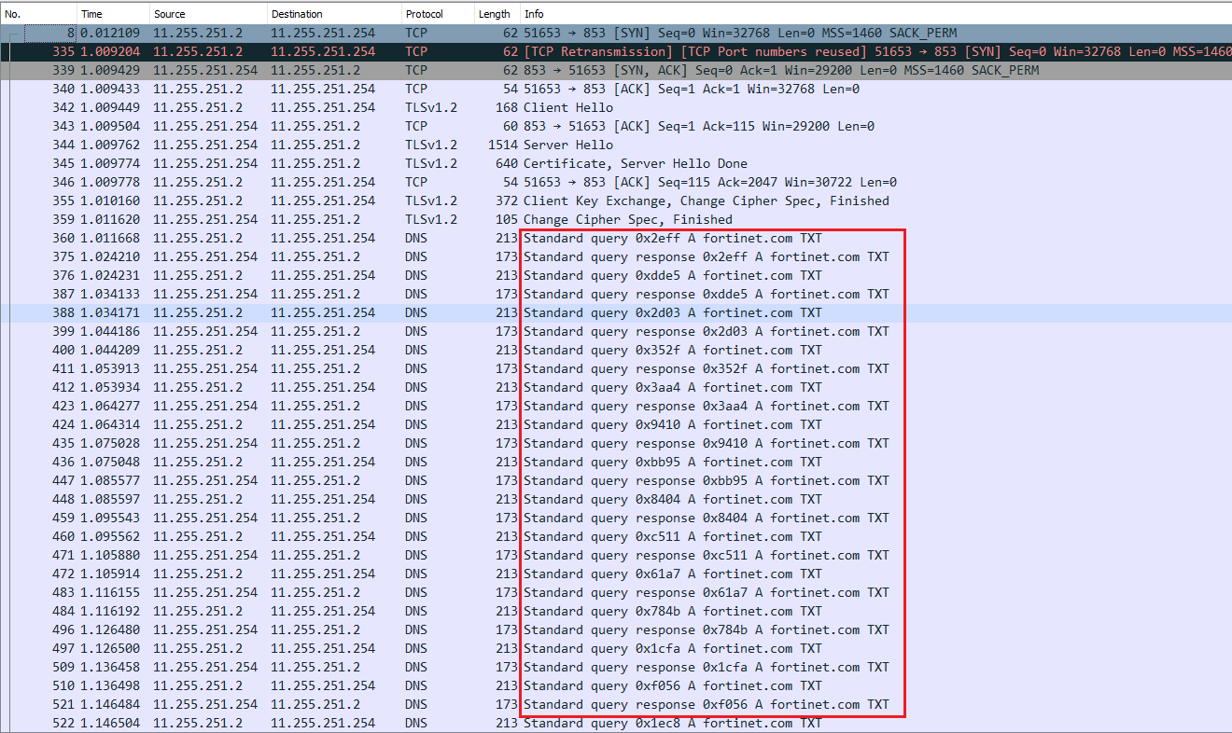Select DNS standard query 0x9410

616,424
